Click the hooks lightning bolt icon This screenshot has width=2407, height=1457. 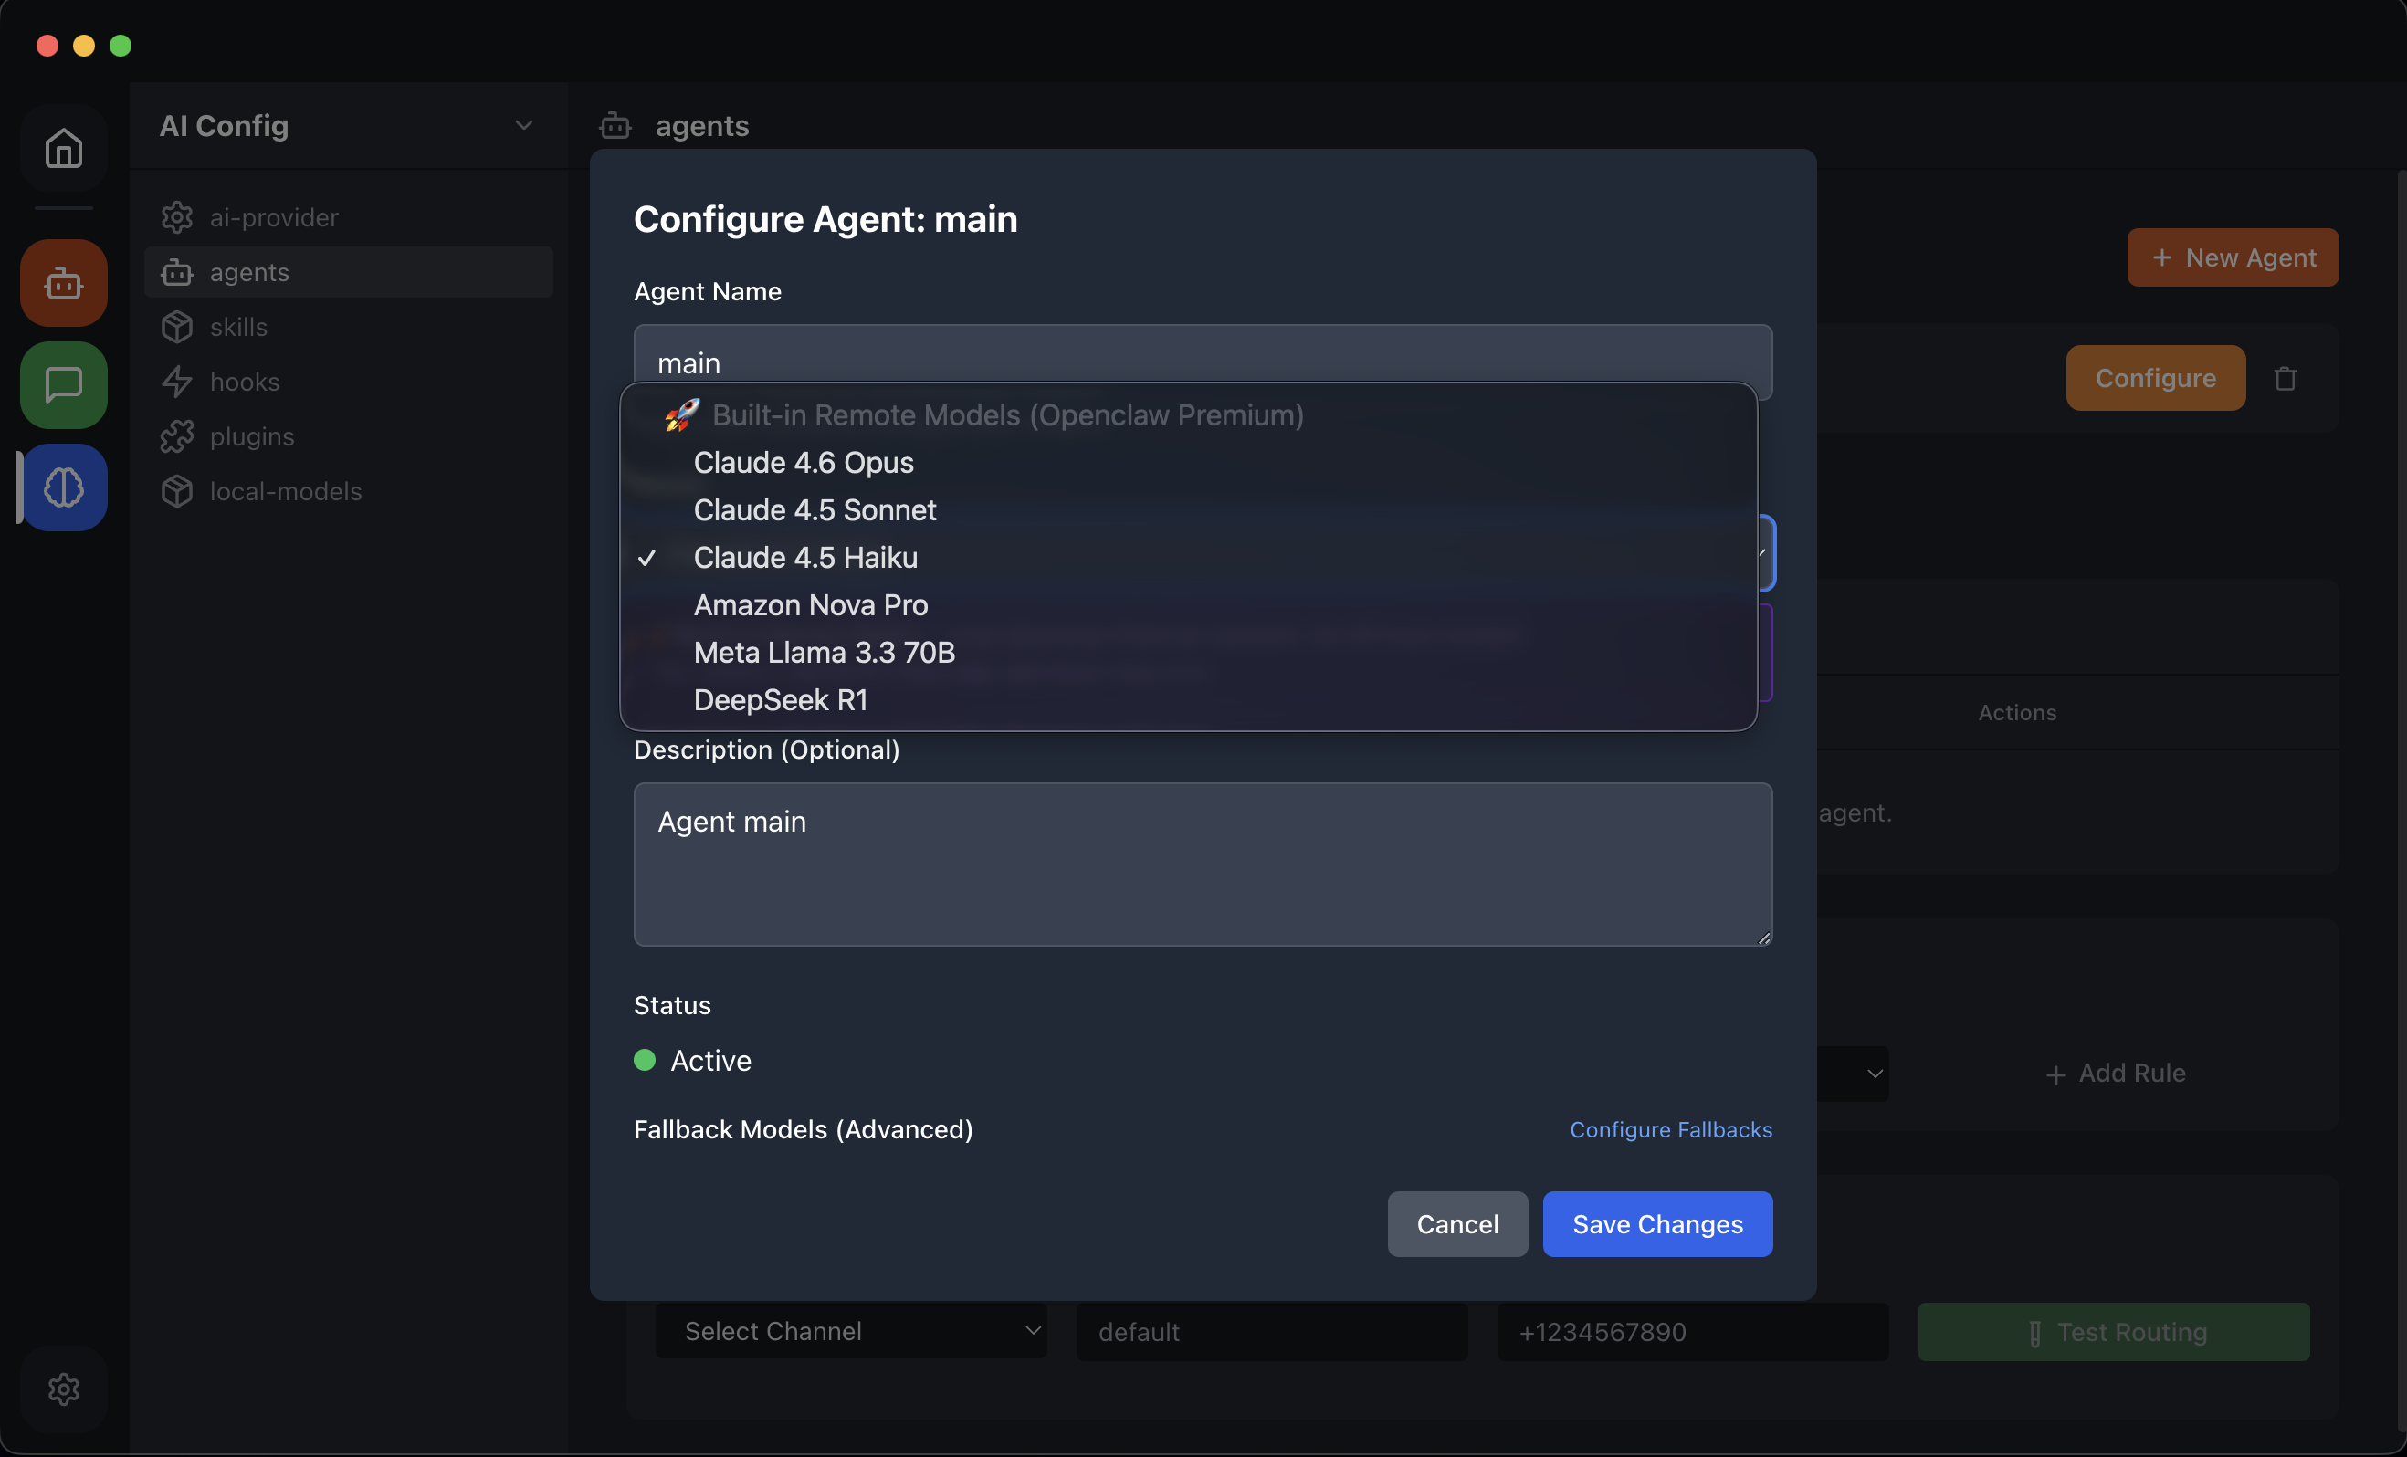coord(177,381)
